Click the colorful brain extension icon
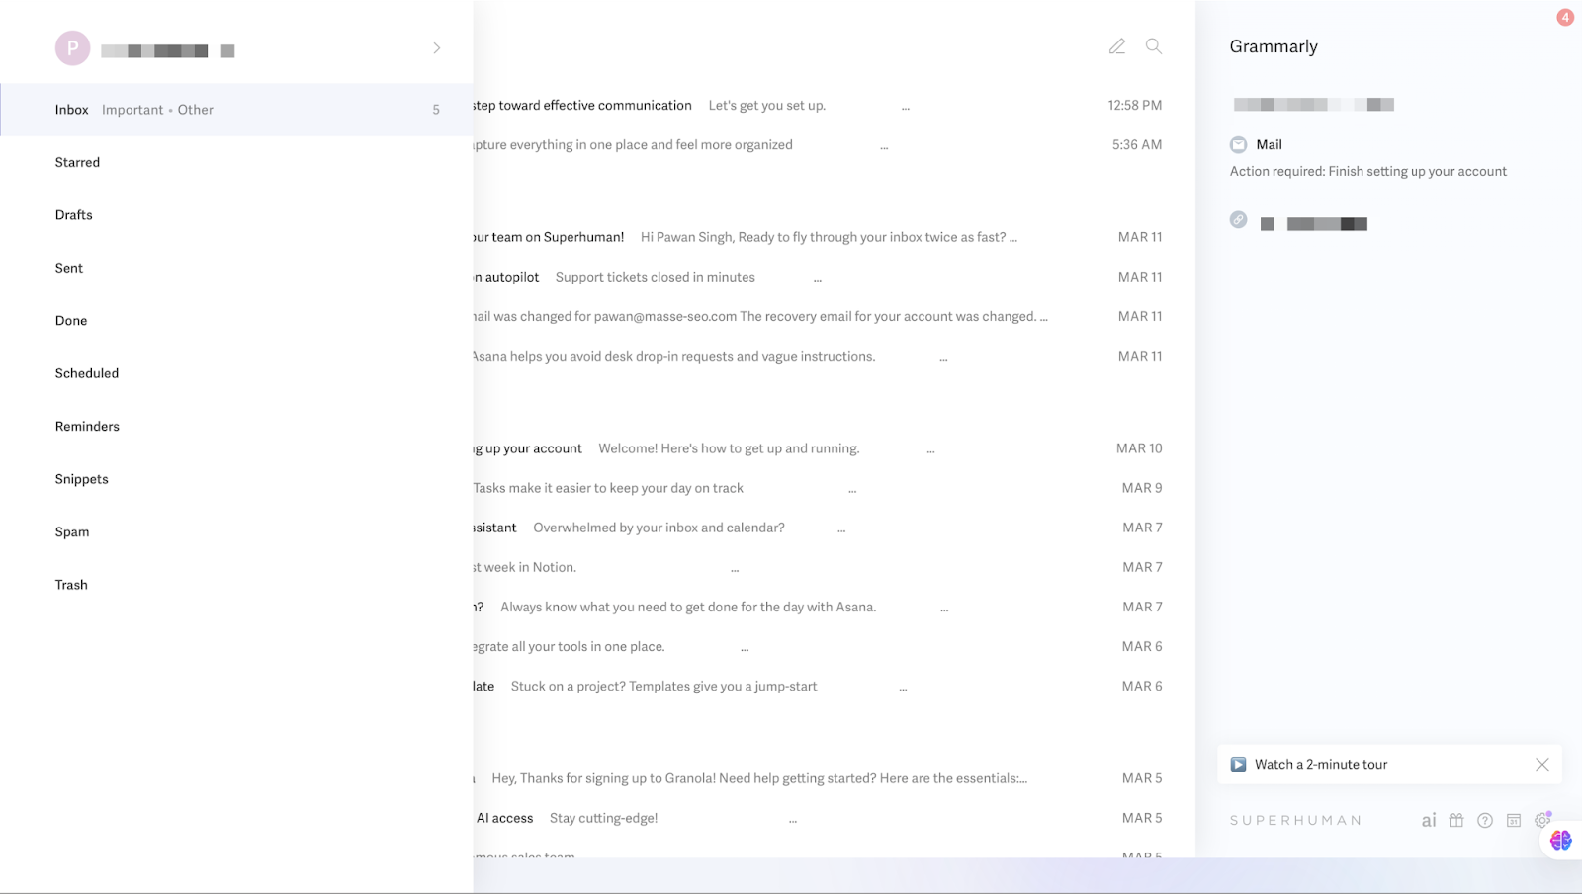This screenshot has height=894, width=1582. pos(1561,840)
